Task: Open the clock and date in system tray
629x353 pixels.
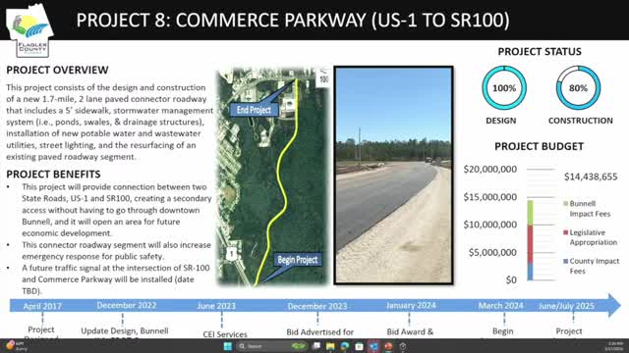Action: [x=613, y=346]
